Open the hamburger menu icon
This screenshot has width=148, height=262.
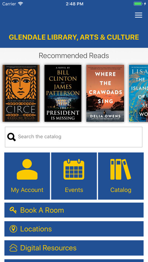[x=139, y=15]
